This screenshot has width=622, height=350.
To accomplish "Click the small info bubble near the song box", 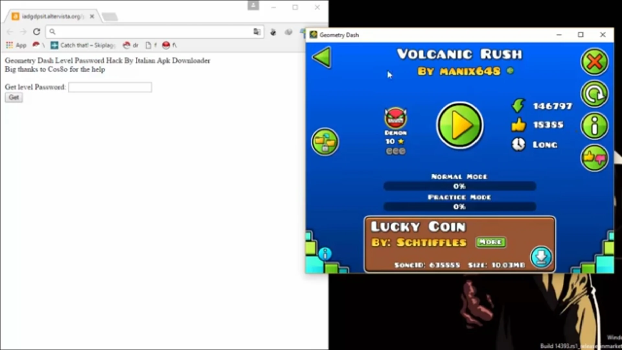I will point(325,254).
